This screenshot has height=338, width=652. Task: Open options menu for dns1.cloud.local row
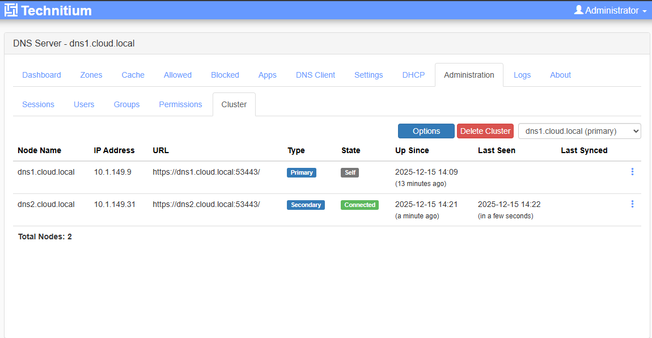click(632, 172)
